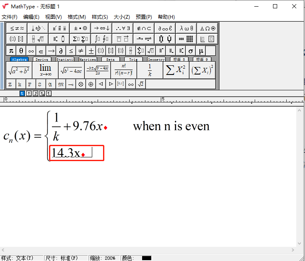Insert the square root of 2 expression

(x=140, y=84)
